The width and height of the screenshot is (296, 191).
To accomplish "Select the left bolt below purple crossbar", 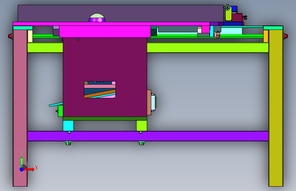I will tap(68, 143).
